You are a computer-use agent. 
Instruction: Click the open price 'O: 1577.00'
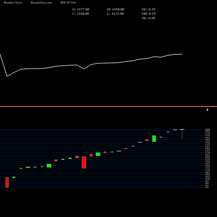[81, 10]
